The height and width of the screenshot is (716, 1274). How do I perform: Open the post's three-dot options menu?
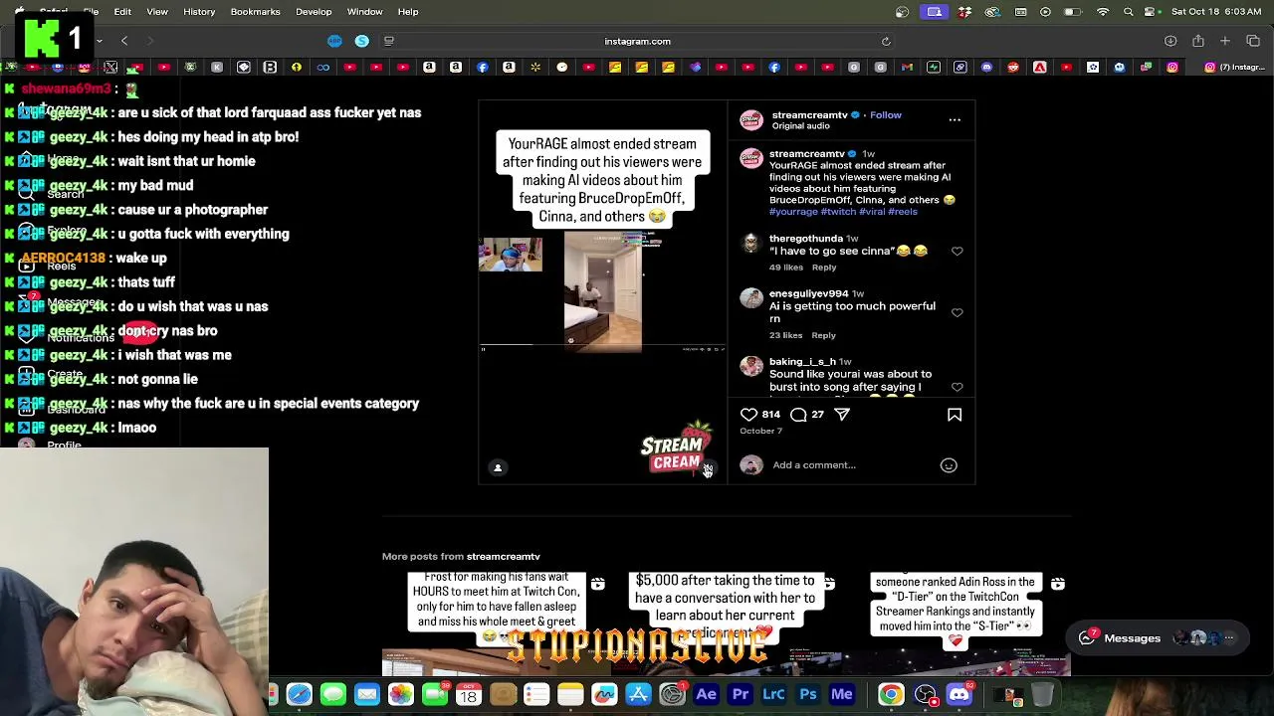tap(955, 120)
